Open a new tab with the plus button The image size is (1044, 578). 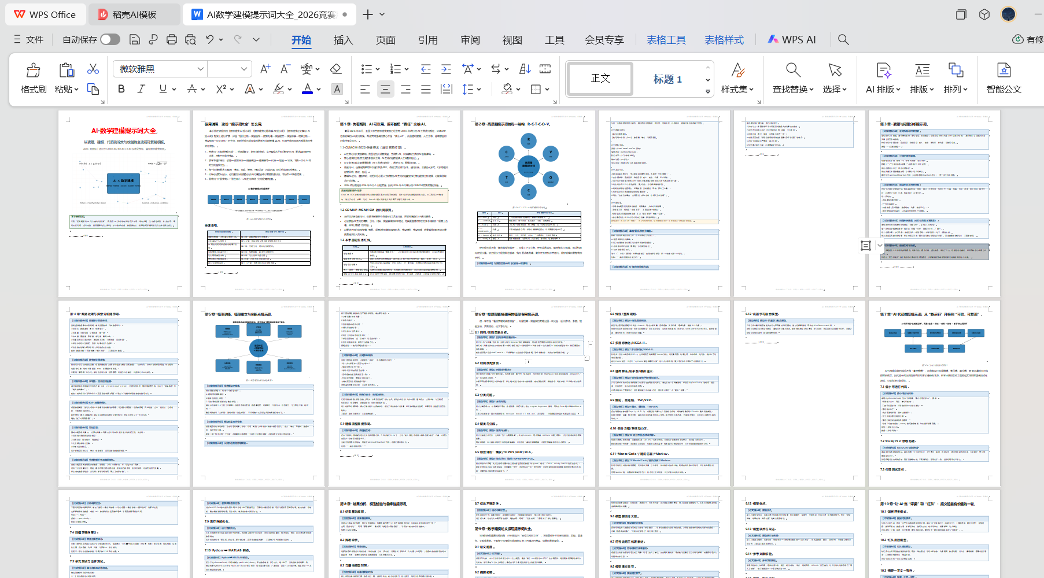click(368, 14)
